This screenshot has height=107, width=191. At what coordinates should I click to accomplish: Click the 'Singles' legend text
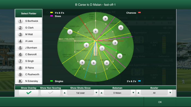59,81
